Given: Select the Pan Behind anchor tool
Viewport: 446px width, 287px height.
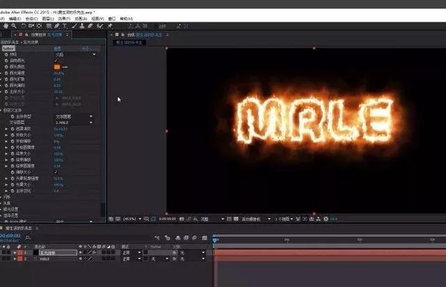Looking at the screenshot, I should click(39, 26).
